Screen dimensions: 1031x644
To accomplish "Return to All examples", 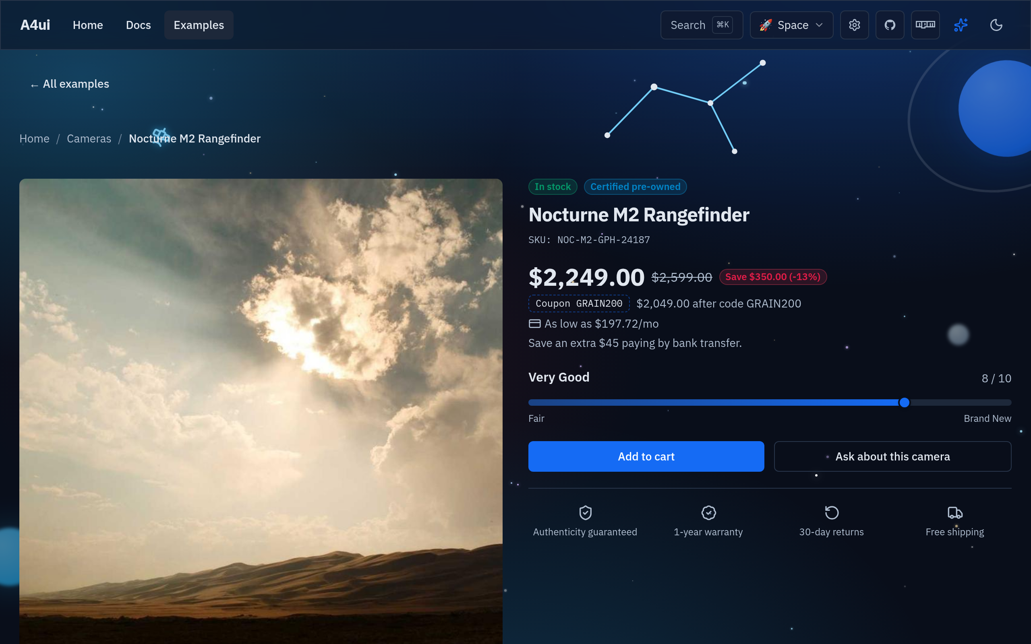I will pos(70,84).
